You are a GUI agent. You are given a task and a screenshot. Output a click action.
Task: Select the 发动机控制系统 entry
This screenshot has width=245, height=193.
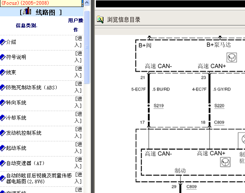(24, 133)
